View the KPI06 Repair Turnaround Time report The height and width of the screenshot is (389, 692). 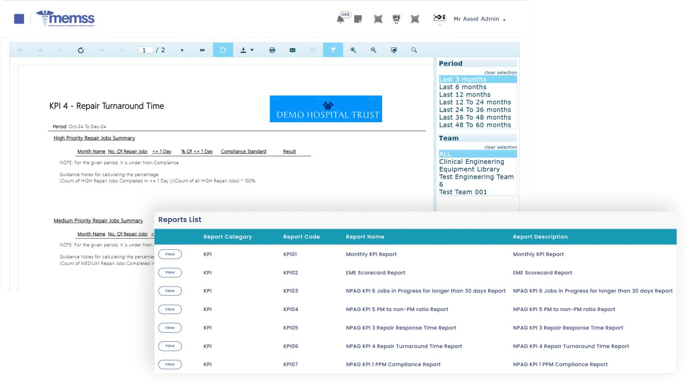[170, 346]
